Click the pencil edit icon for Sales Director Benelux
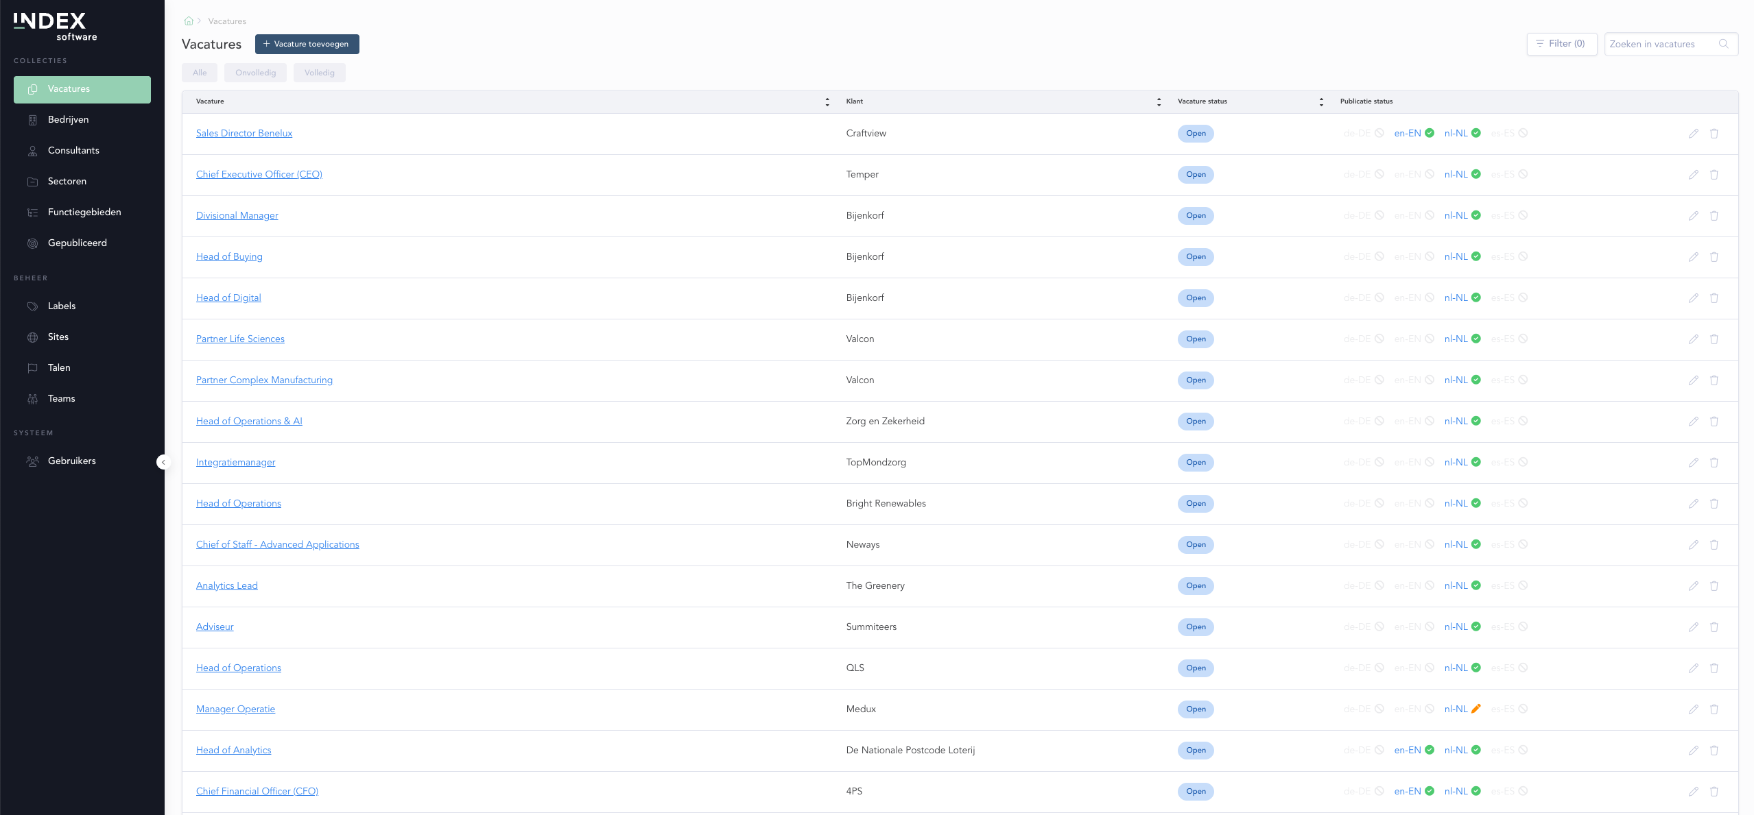This screenshot has width=1754, height=815. point(1693,134)
